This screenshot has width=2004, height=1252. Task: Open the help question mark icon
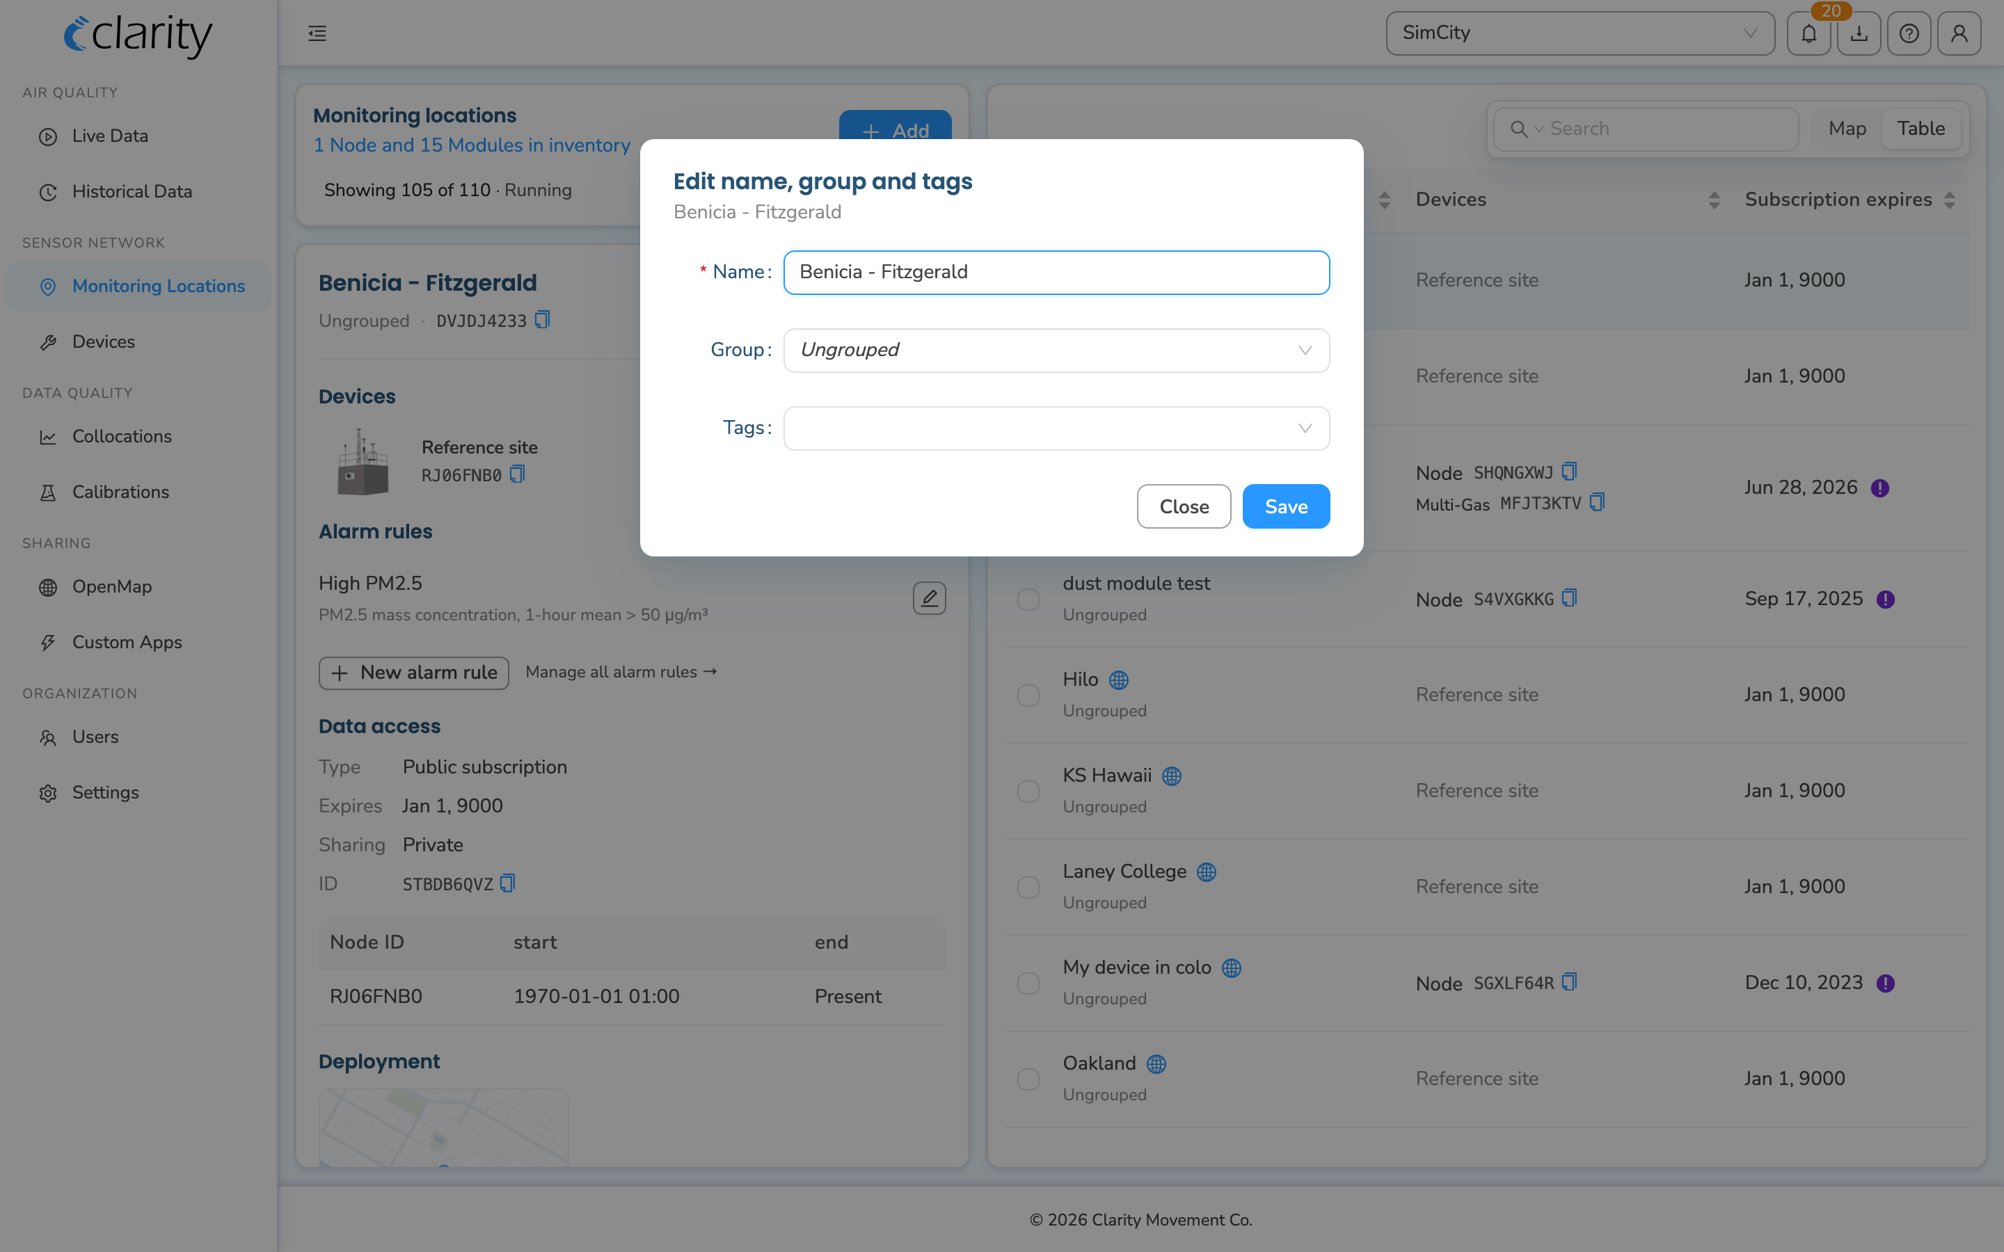[x=1909, y=33]
